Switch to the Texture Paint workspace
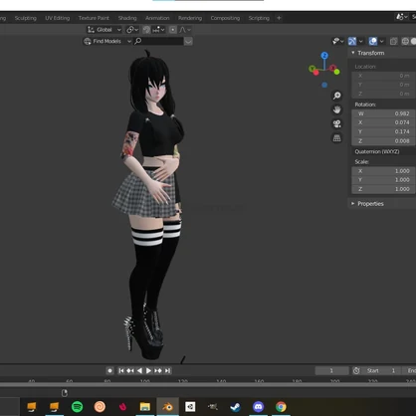This screenshot has width=416, height=416. pos(94,18)
